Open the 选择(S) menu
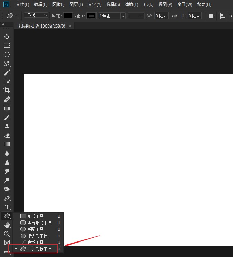Viewport: 233px width, 257px height. [113, 4]
